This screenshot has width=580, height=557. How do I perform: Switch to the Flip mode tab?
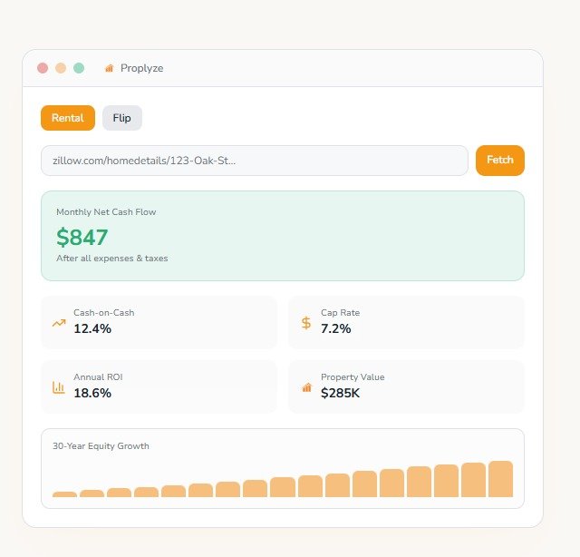pos(122,118)
